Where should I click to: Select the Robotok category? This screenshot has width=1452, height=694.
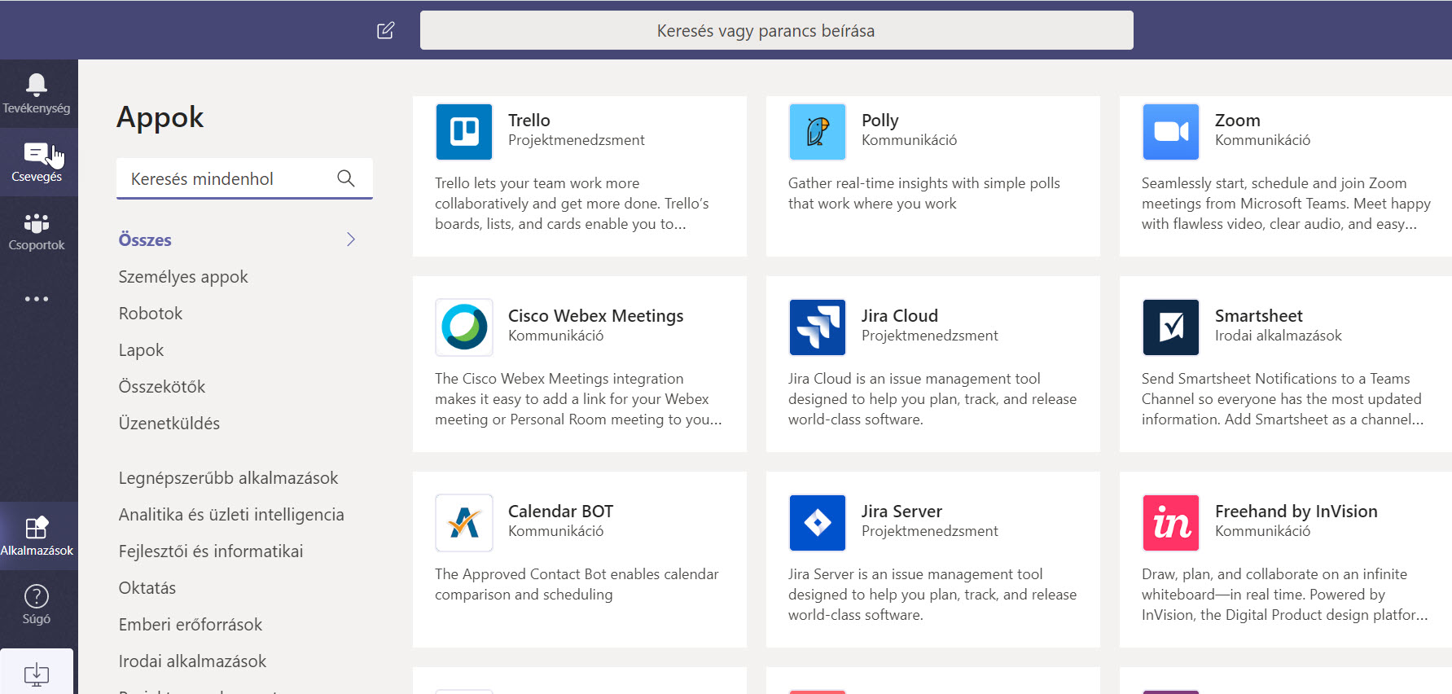tap(151, 314)
